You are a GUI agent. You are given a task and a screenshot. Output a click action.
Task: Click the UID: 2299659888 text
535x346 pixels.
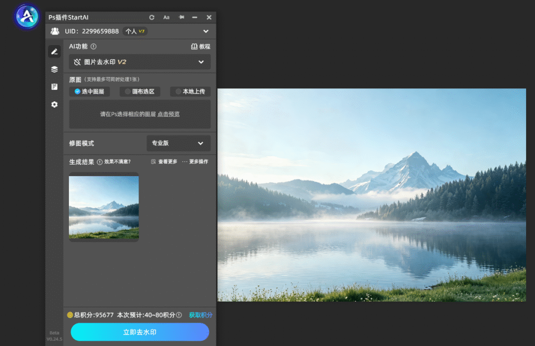pos(92,31)
